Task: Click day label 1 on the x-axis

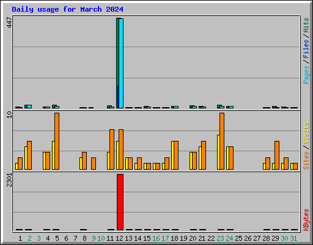Action: pos(20,238)
